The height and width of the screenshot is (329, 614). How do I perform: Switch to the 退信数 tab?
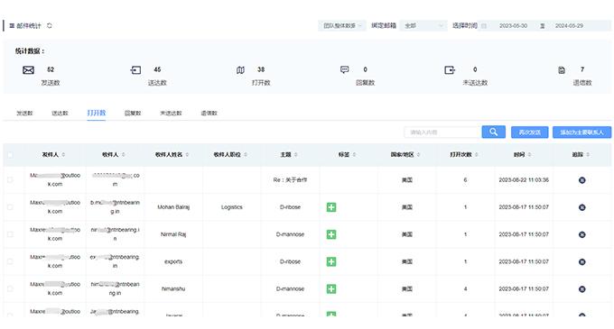[209, 113]
